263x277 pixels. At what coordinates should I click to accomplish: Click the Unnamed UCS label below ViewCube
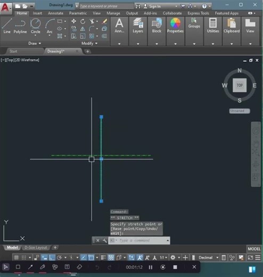tap(240, 111)
